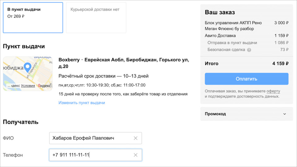Clear the Телефон phone number field

(136, 155)
